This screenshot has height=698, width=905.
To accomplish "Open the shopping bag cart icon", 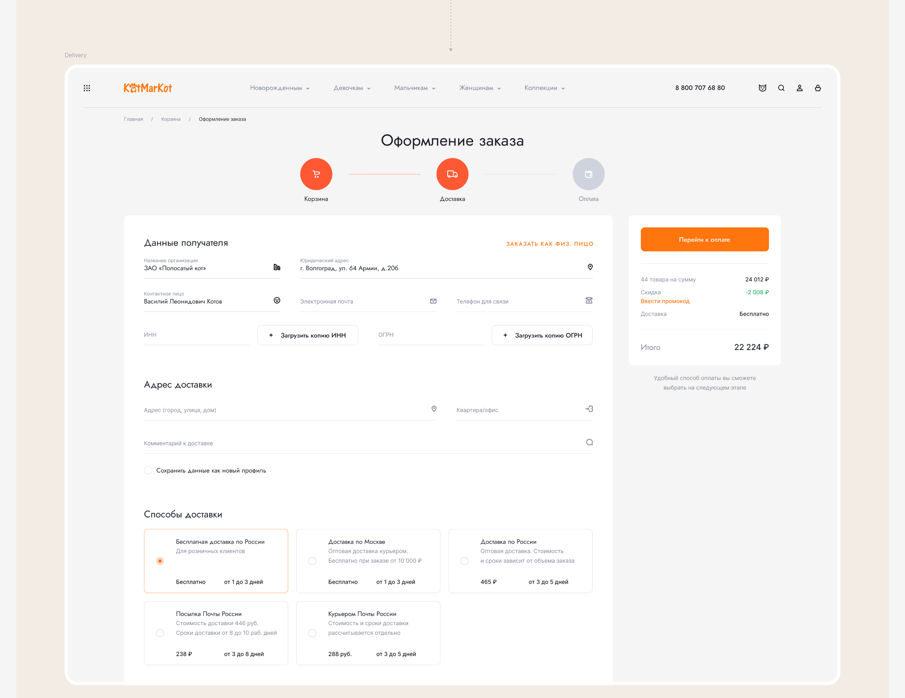I will pos(817,88).
